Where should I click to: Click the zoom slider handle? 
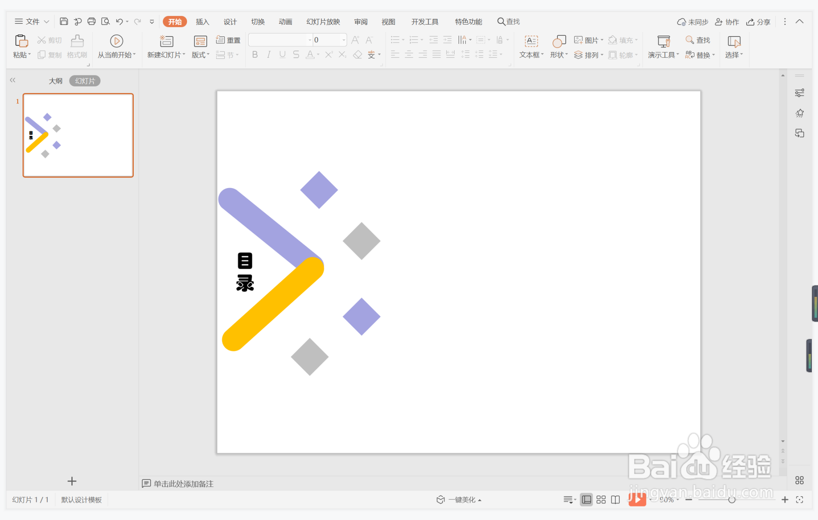[x=731, y=500]
